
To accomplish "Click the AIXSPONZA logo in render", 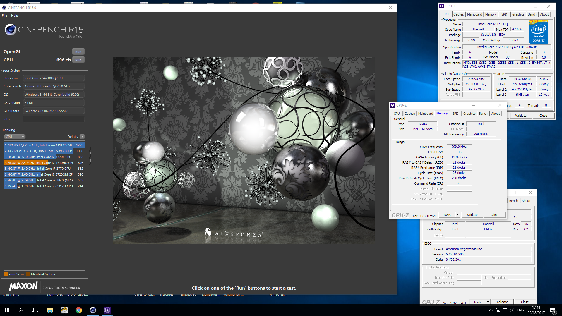I will pyautogui.click(x=234, y=233).
